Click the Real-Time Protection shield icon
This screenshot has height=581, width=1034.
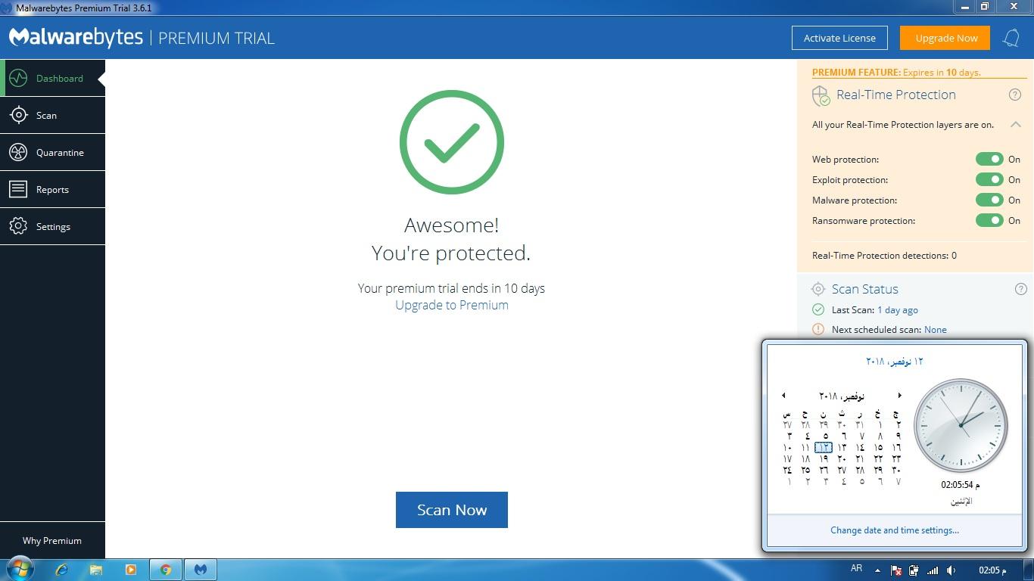[821, 95]
